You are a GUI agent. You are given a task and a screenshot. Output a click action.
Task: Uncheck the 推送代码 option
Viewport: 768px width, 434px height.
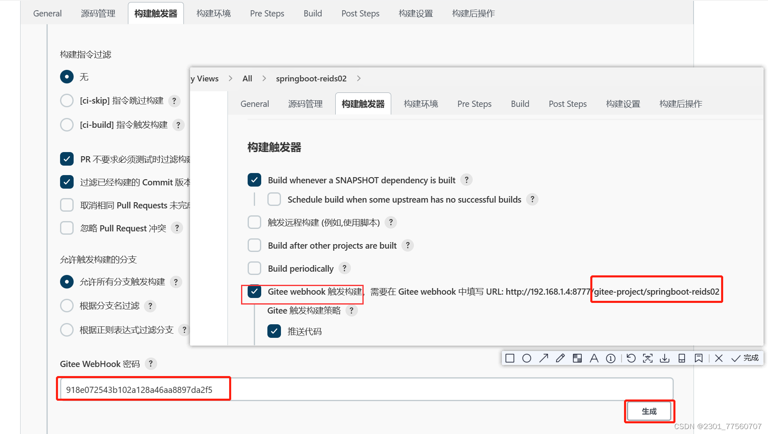click(x=274, y=331)
